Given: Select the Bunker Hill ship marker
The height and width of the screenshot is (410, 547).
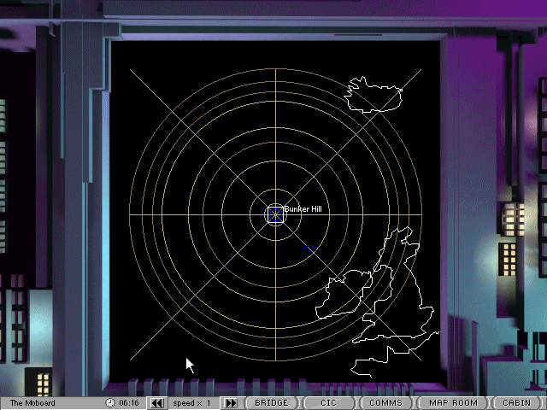Looking at the screenshot, I should 275,214.
